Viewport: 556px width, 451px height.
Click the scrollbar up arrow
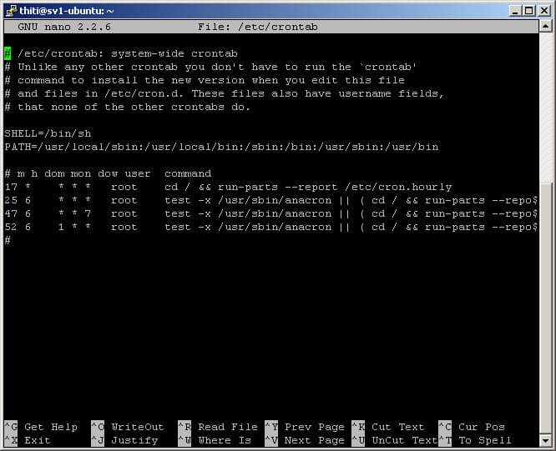[547, 28]
